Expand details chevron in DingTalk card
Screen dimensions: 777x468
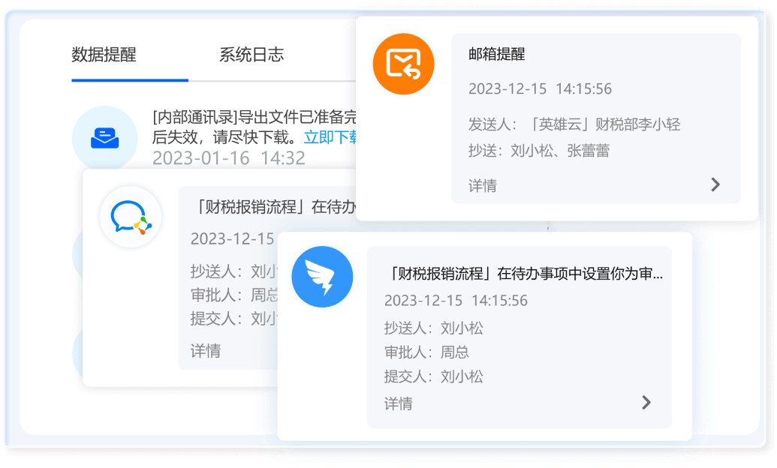[646, 403]
